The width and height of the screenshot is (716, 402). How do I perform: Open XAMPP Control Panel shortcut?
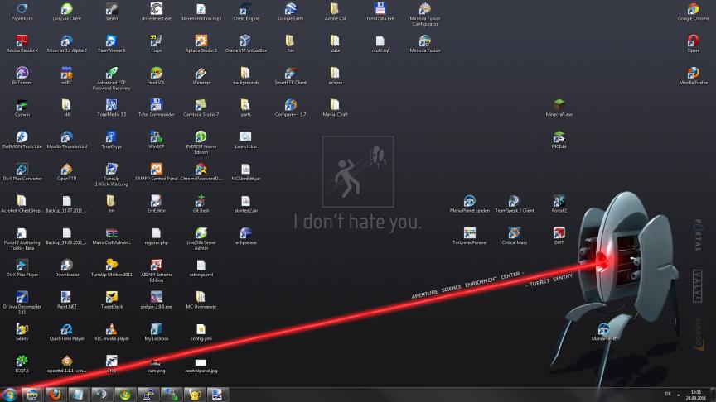[156, 172]
